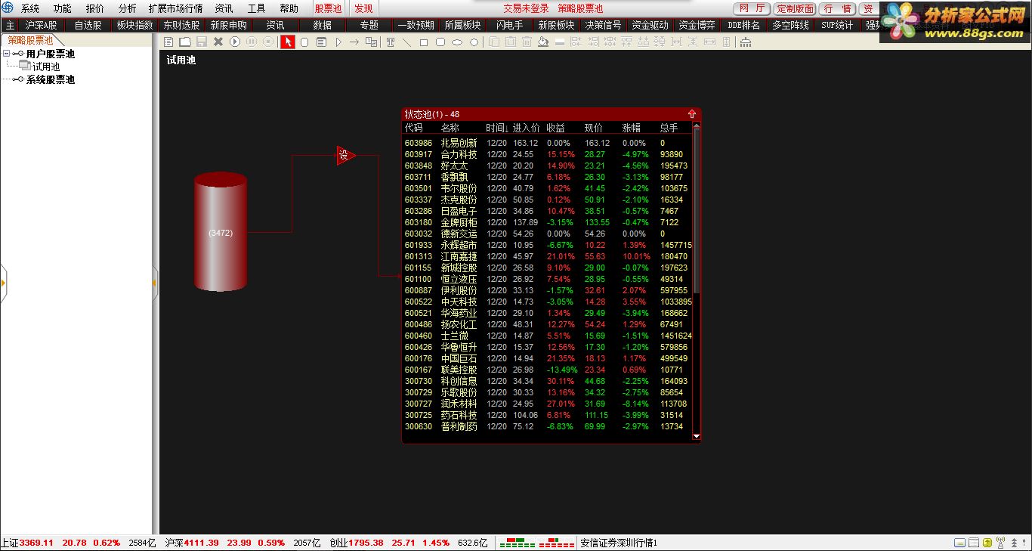The width and height of the screenshot is (1032, 551).
Task: Open strategy file with folder icon
Action: [x=185, y=42]
